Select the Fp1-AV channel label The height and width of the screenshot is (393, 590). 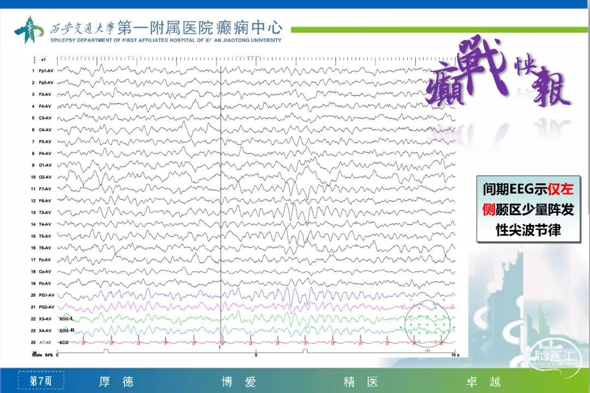pos(43,71)
